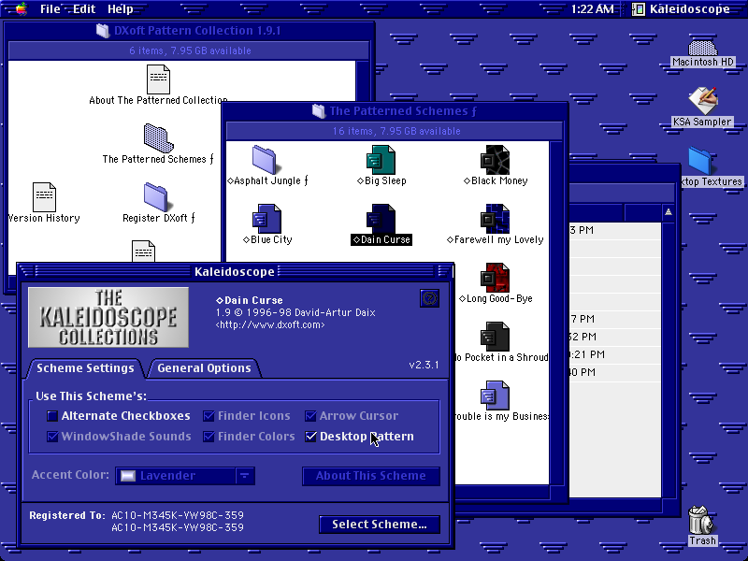Select the Blue City scheme icon
This screenshot has width=748, height=561.
pyautogui.click(x=266, y=219)
